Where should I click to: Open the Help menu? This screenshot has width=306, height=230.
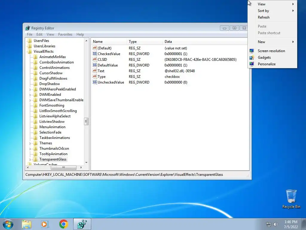[80, 34]
